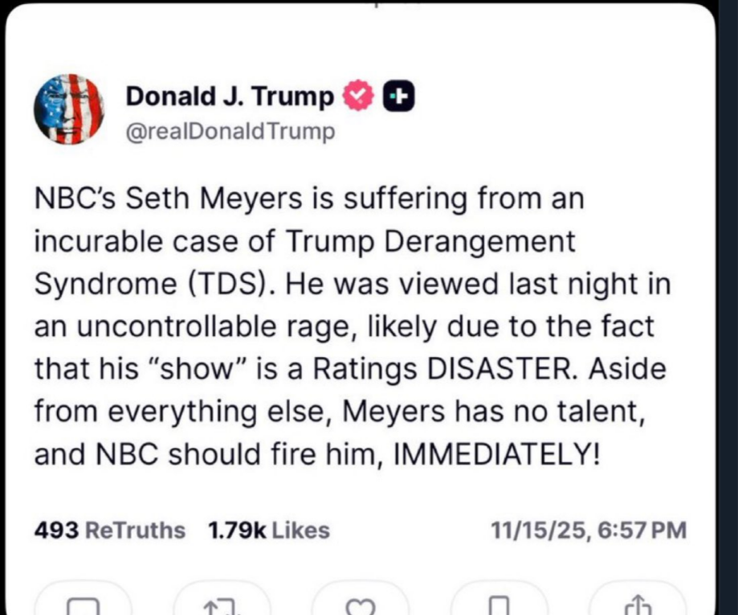Screen dimensions: 738x615
Task: Bookmark this Truth post
Action: pos(499,603)
